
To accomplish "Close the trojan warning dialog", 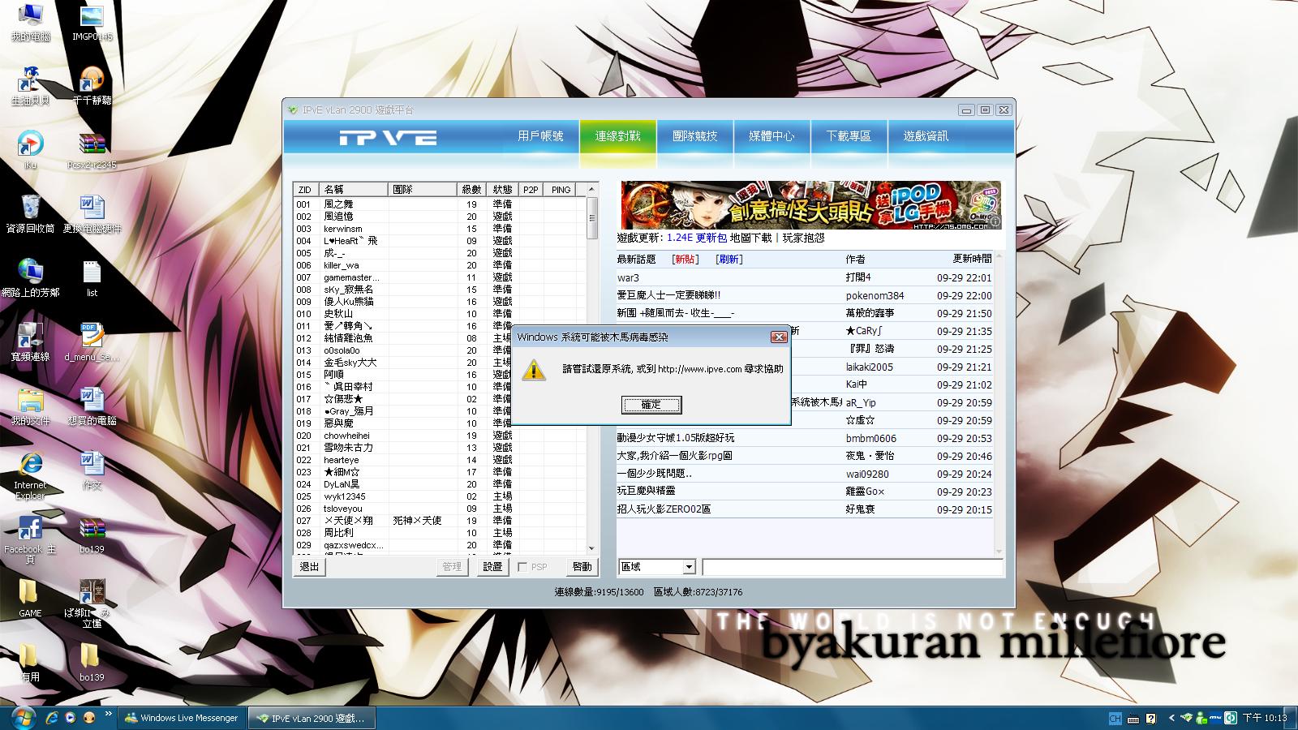I will [778, 337].
